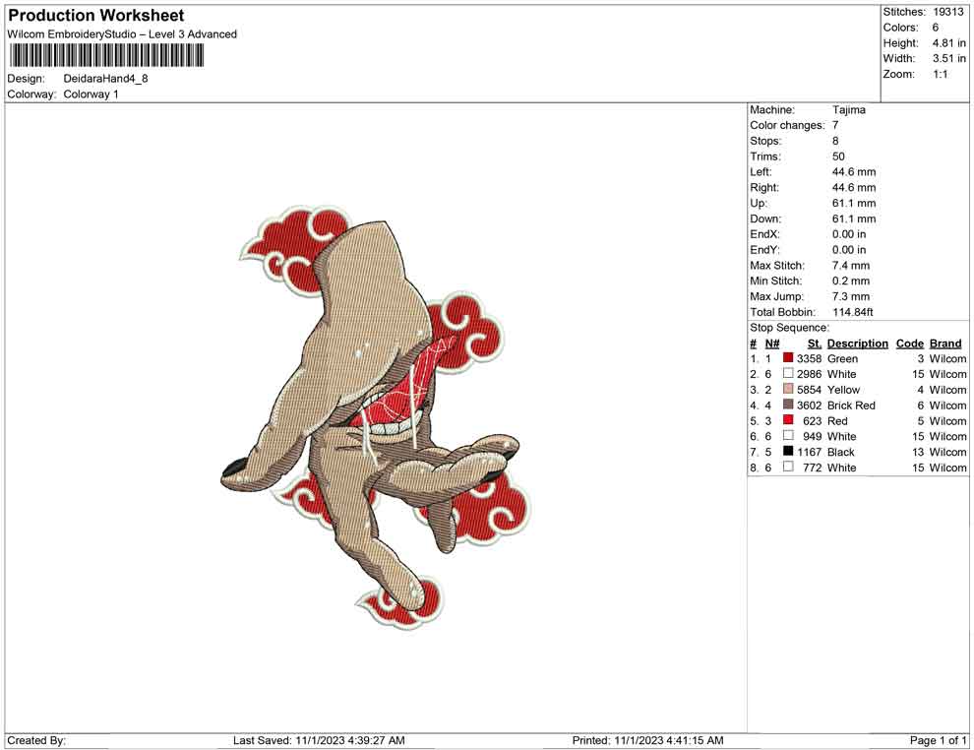The width and height of the screenshot is (974, 750).
Task: Click the 'St.' column header
Action: [815, 344]
